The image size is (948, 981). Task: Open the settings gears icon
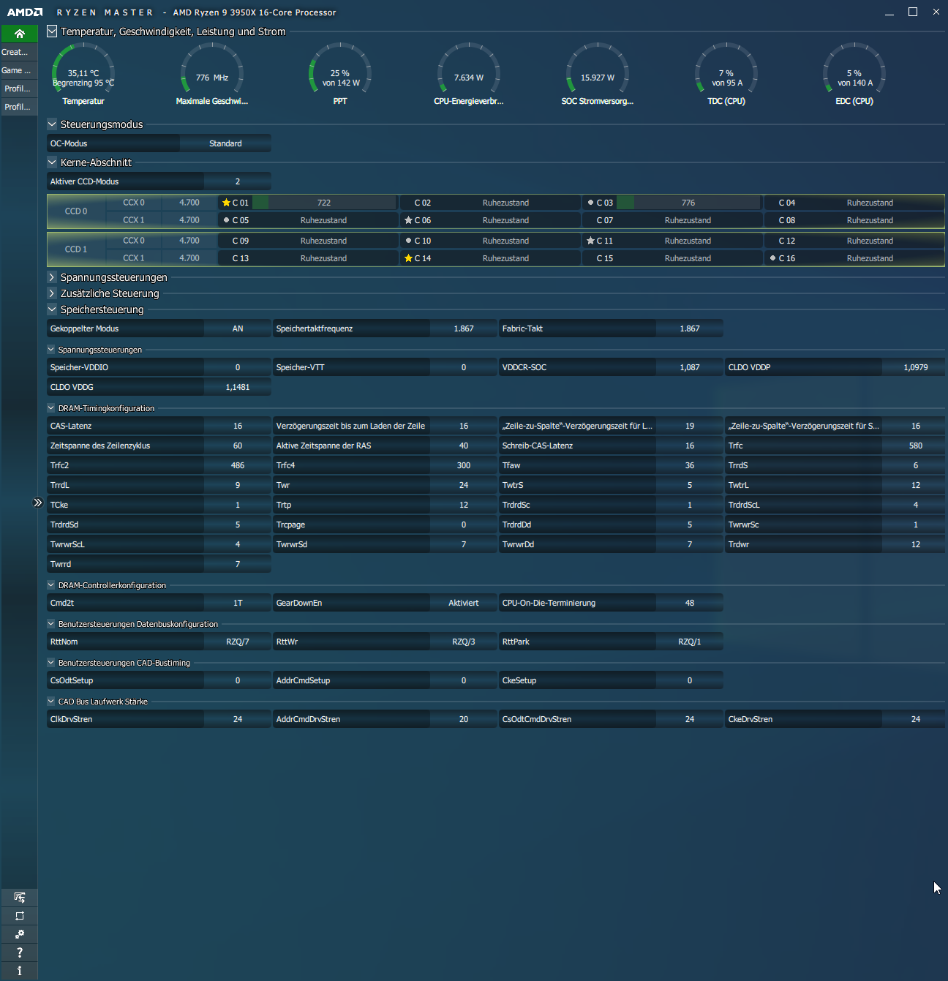20,934
